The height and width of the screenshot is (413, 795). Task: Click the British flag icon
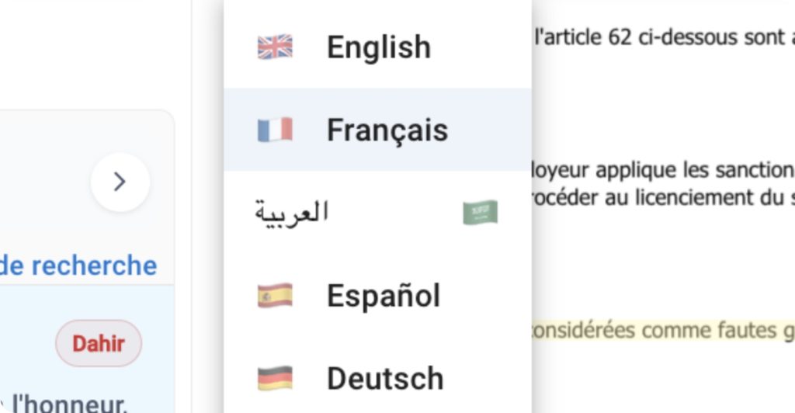point(275,47)
